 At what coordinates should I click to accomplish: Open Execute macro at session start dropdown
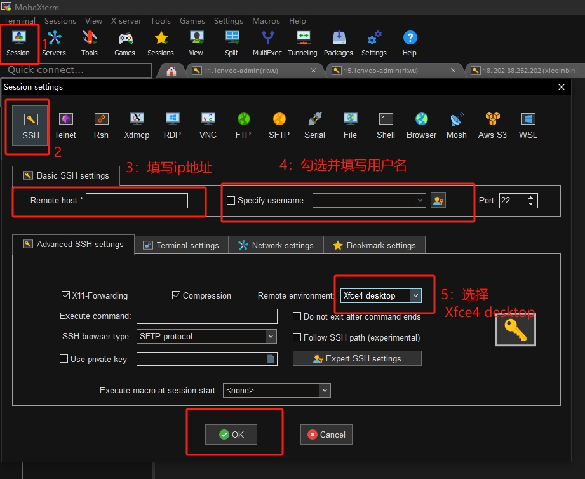point(325,390)
